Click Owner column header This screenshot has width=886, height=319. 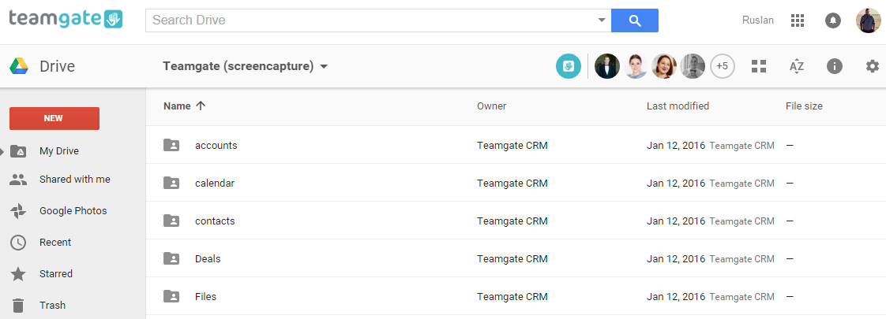492,106
